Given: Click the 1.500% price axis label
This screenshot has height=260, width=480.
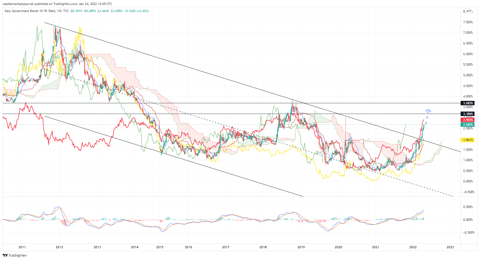Looking at the screenshot, I should pyautogui.click(x=468, y=150).
